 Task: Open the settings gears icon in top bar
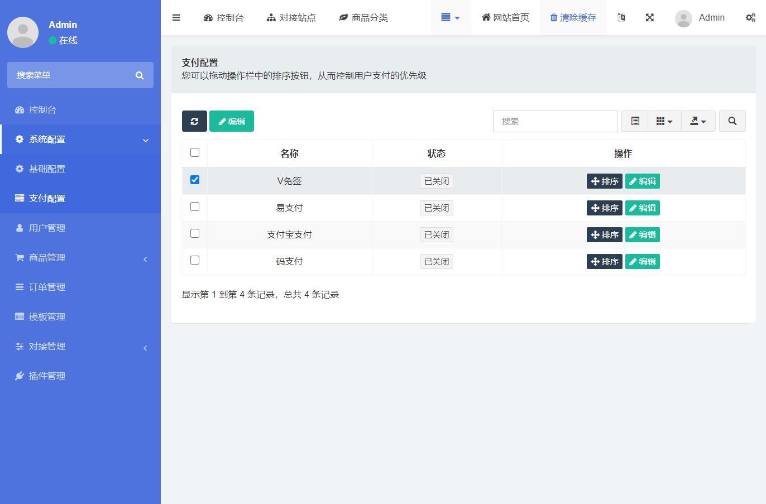(x=750, y=17)
